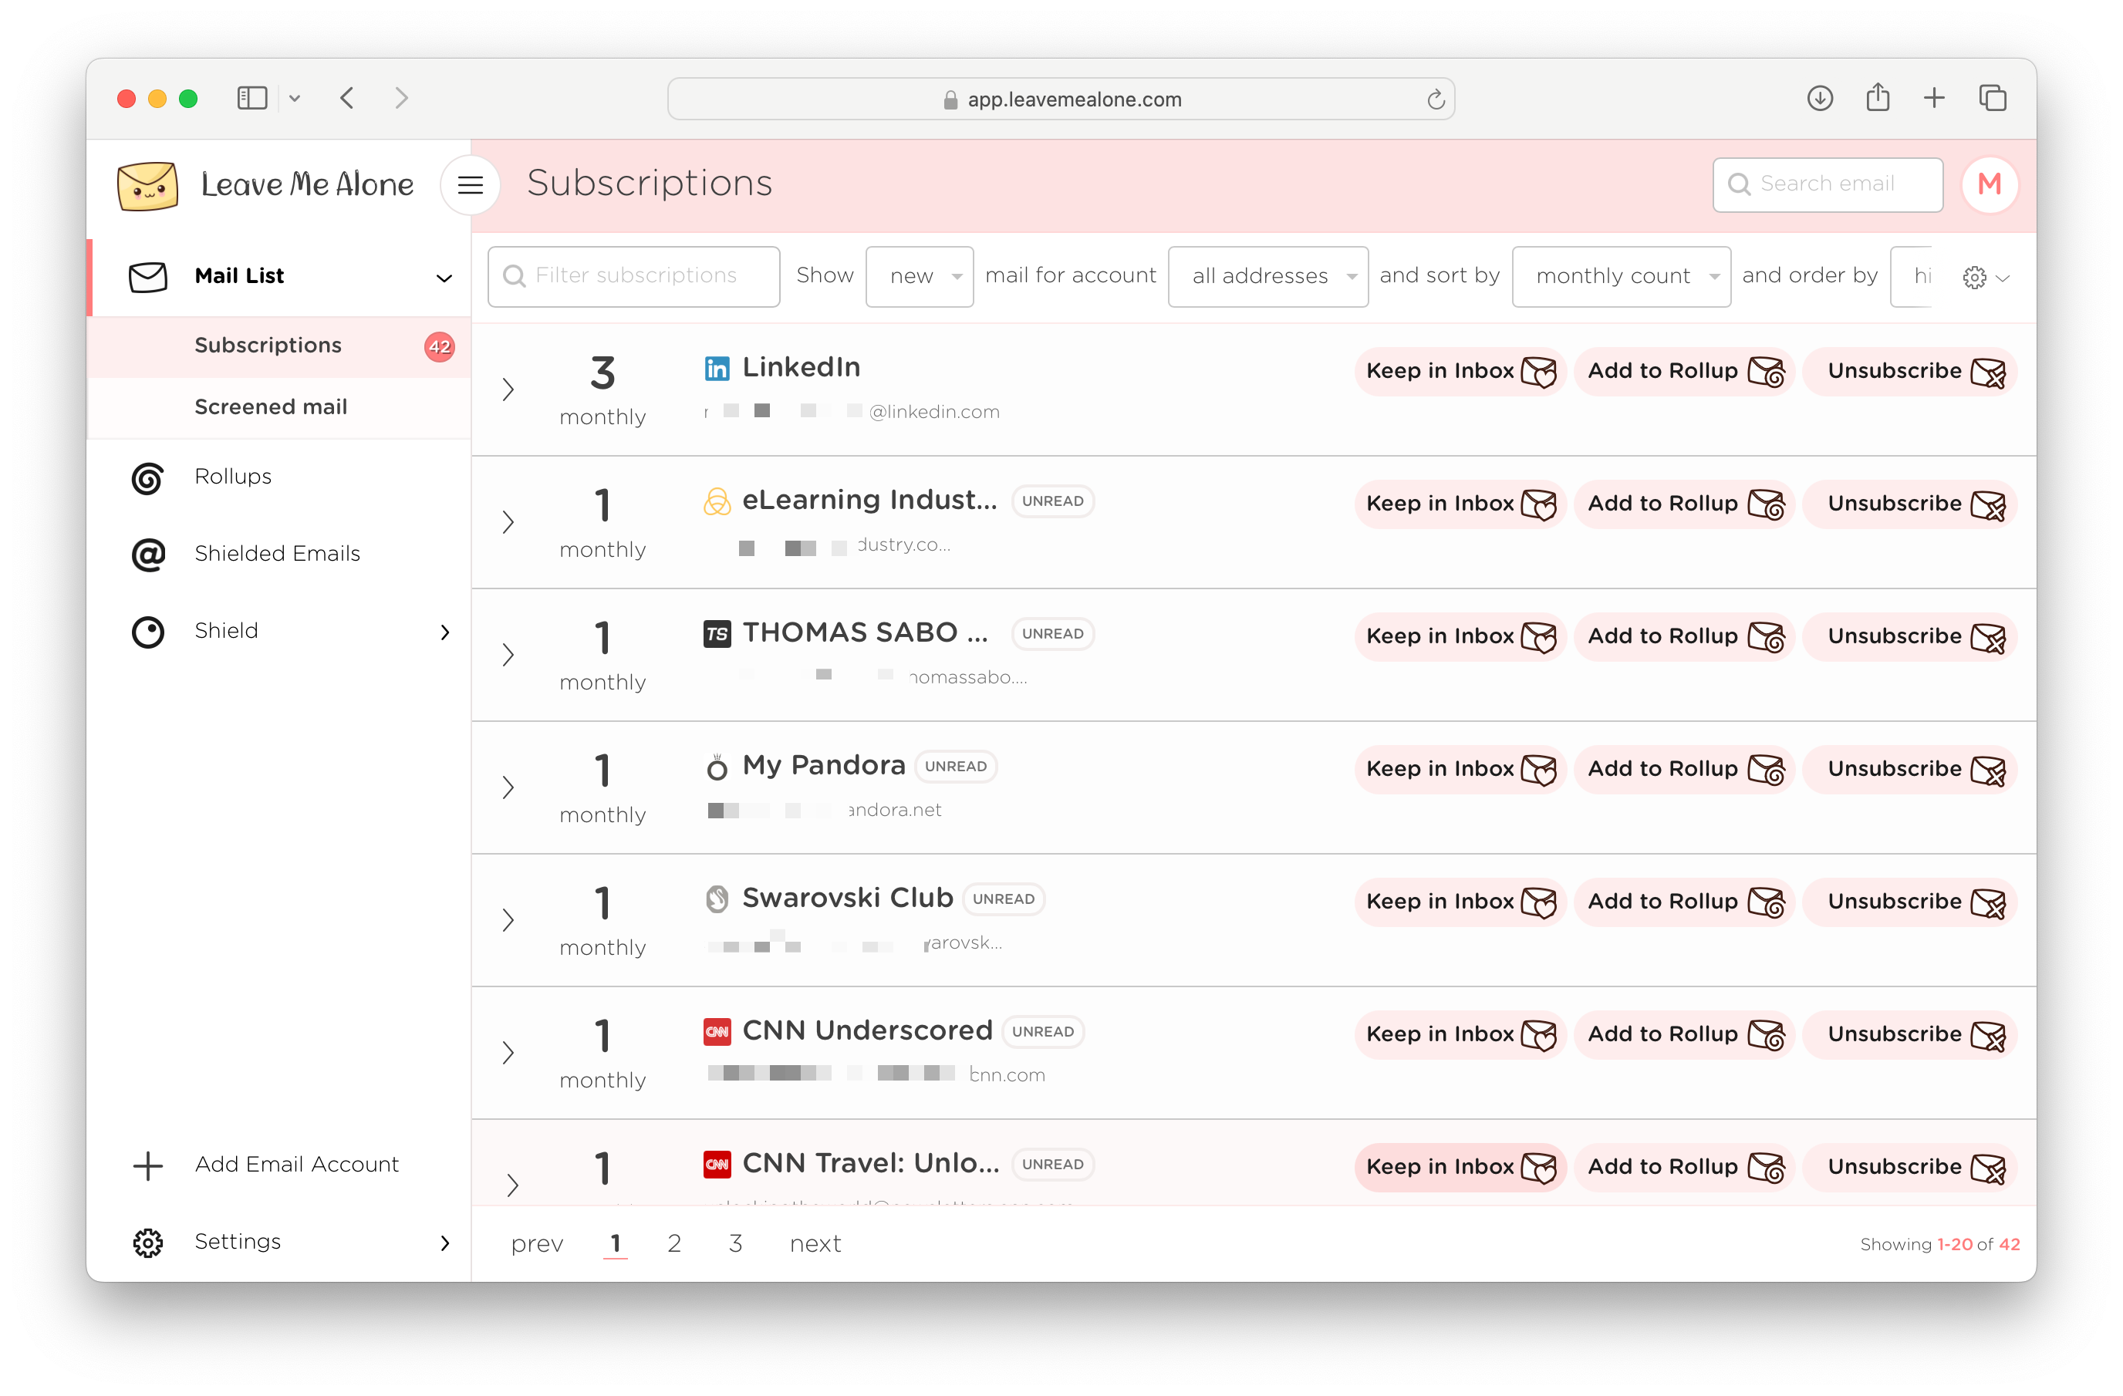This screenshot has width=2123, height=1396.
Task: Click the eLearning Industry sender icon
Action: pyautogui.click(x=717, y=501)
